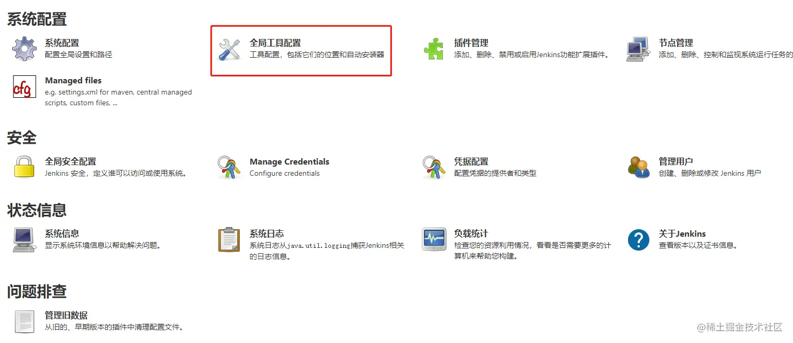Viewport: 793px width, 343px height.
Task: Open 负载统计 link
Action: [x=471, y=233]
